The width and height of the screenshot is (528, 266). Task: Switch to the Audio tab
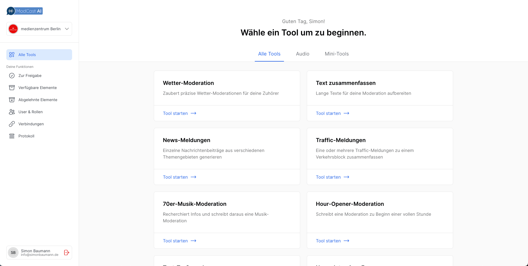pos(302,54)
